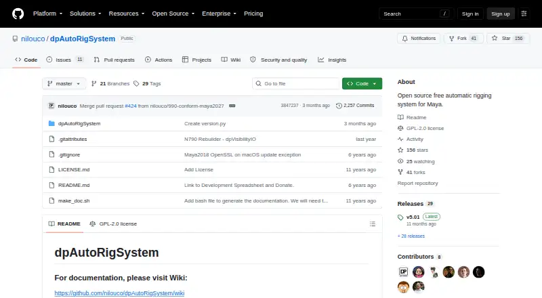Open the green Code dropdown

pyautogui.click(x=362, y=84)
